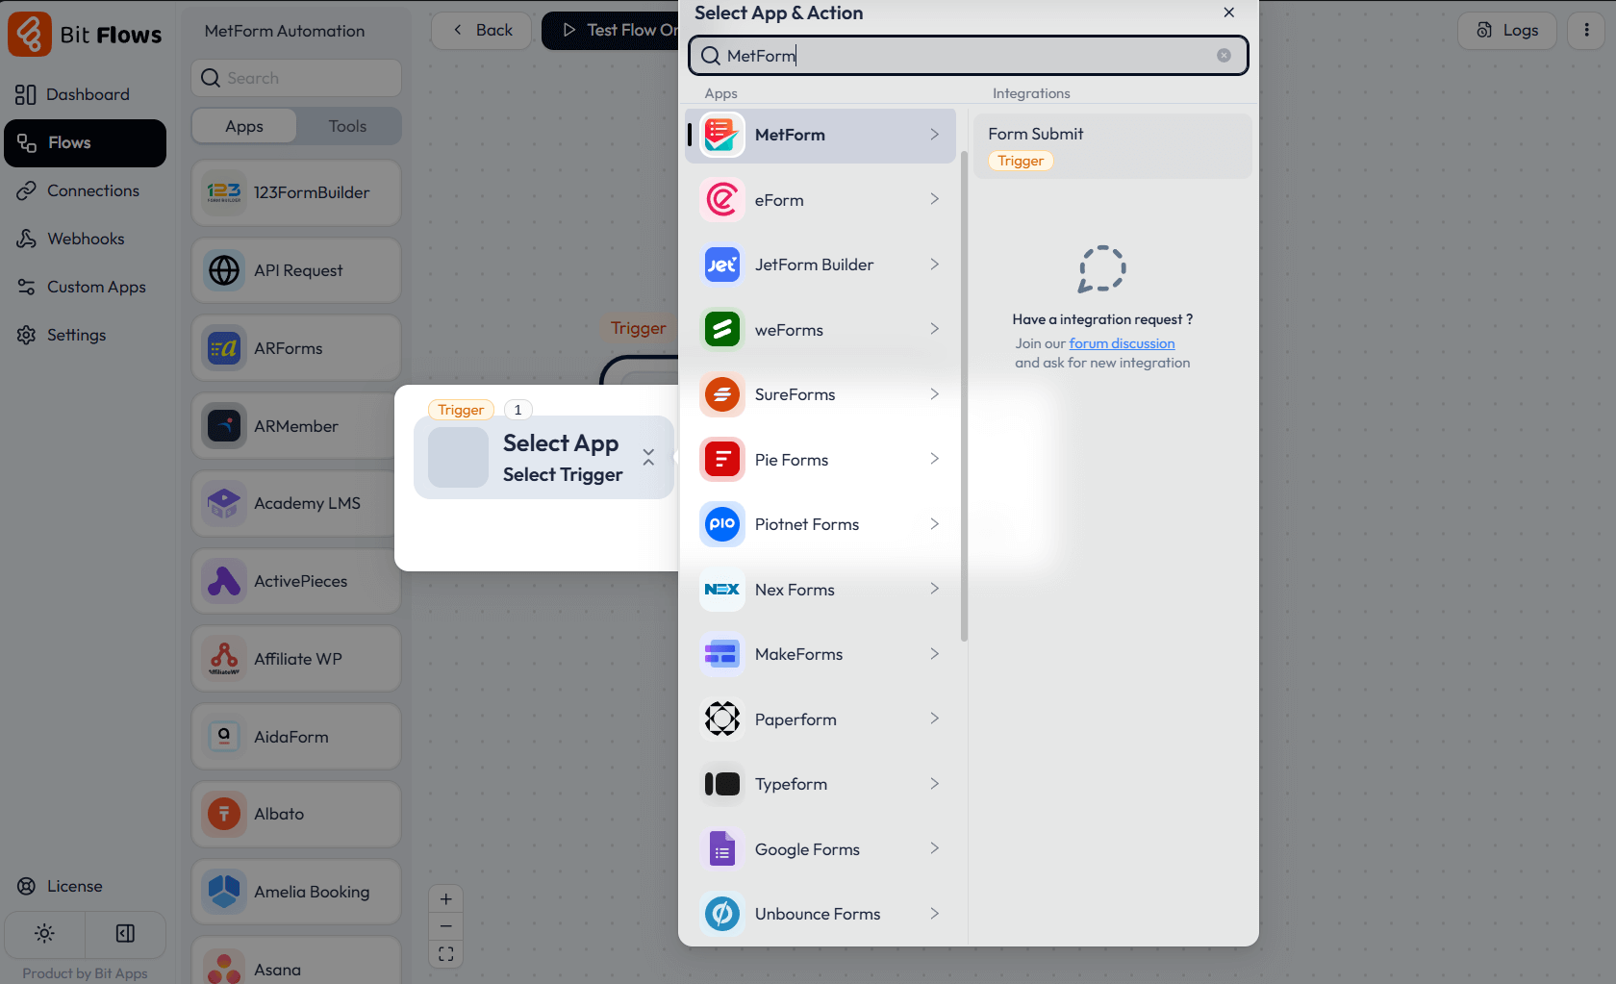This screenshot has height=984, width=1616.
Task: Click the SureForms app icon
Action: pyautogui.click(x=721, y=394)
